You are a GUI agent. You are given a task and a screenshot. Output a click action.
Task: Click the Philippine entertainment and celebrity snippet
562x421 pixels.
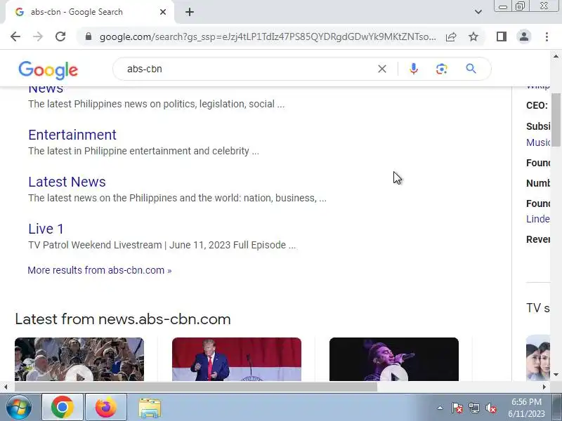143,151
